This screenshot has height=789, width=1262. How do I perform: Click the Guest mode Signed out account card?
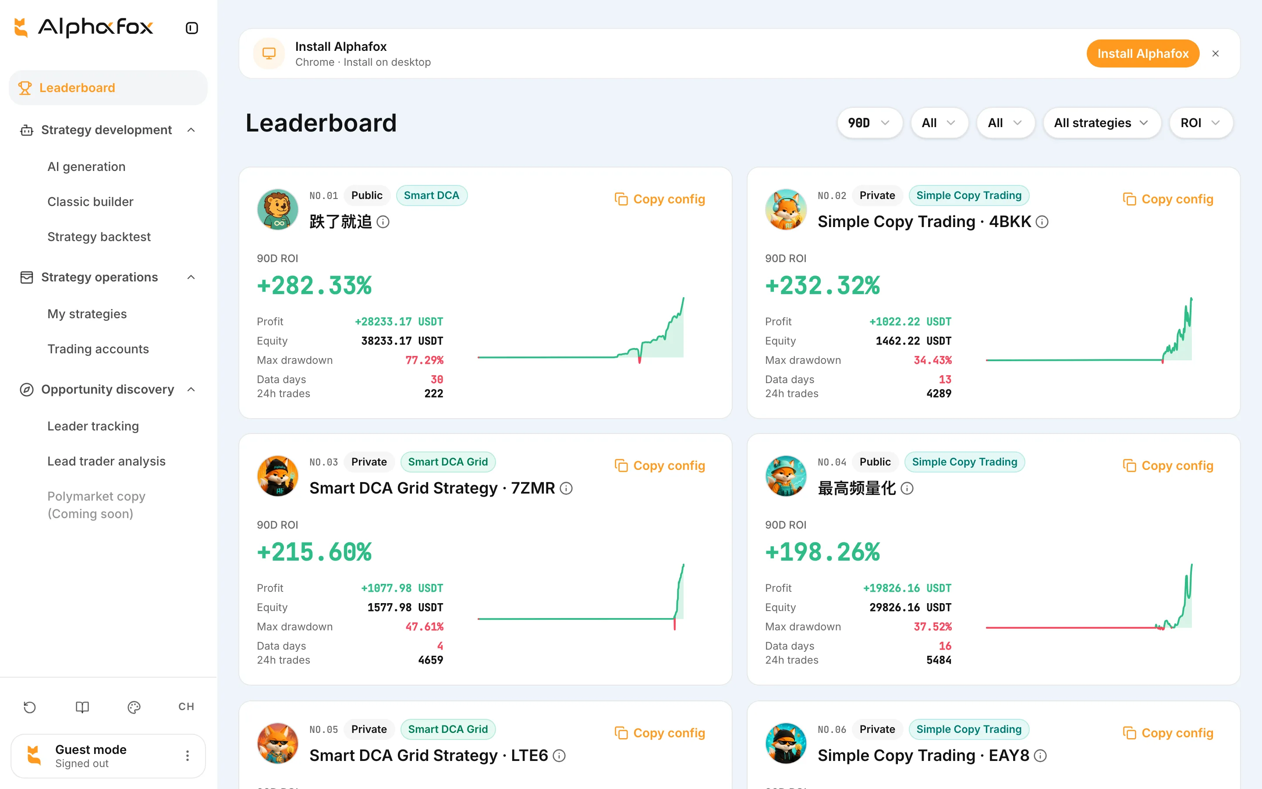coord(108,756)
